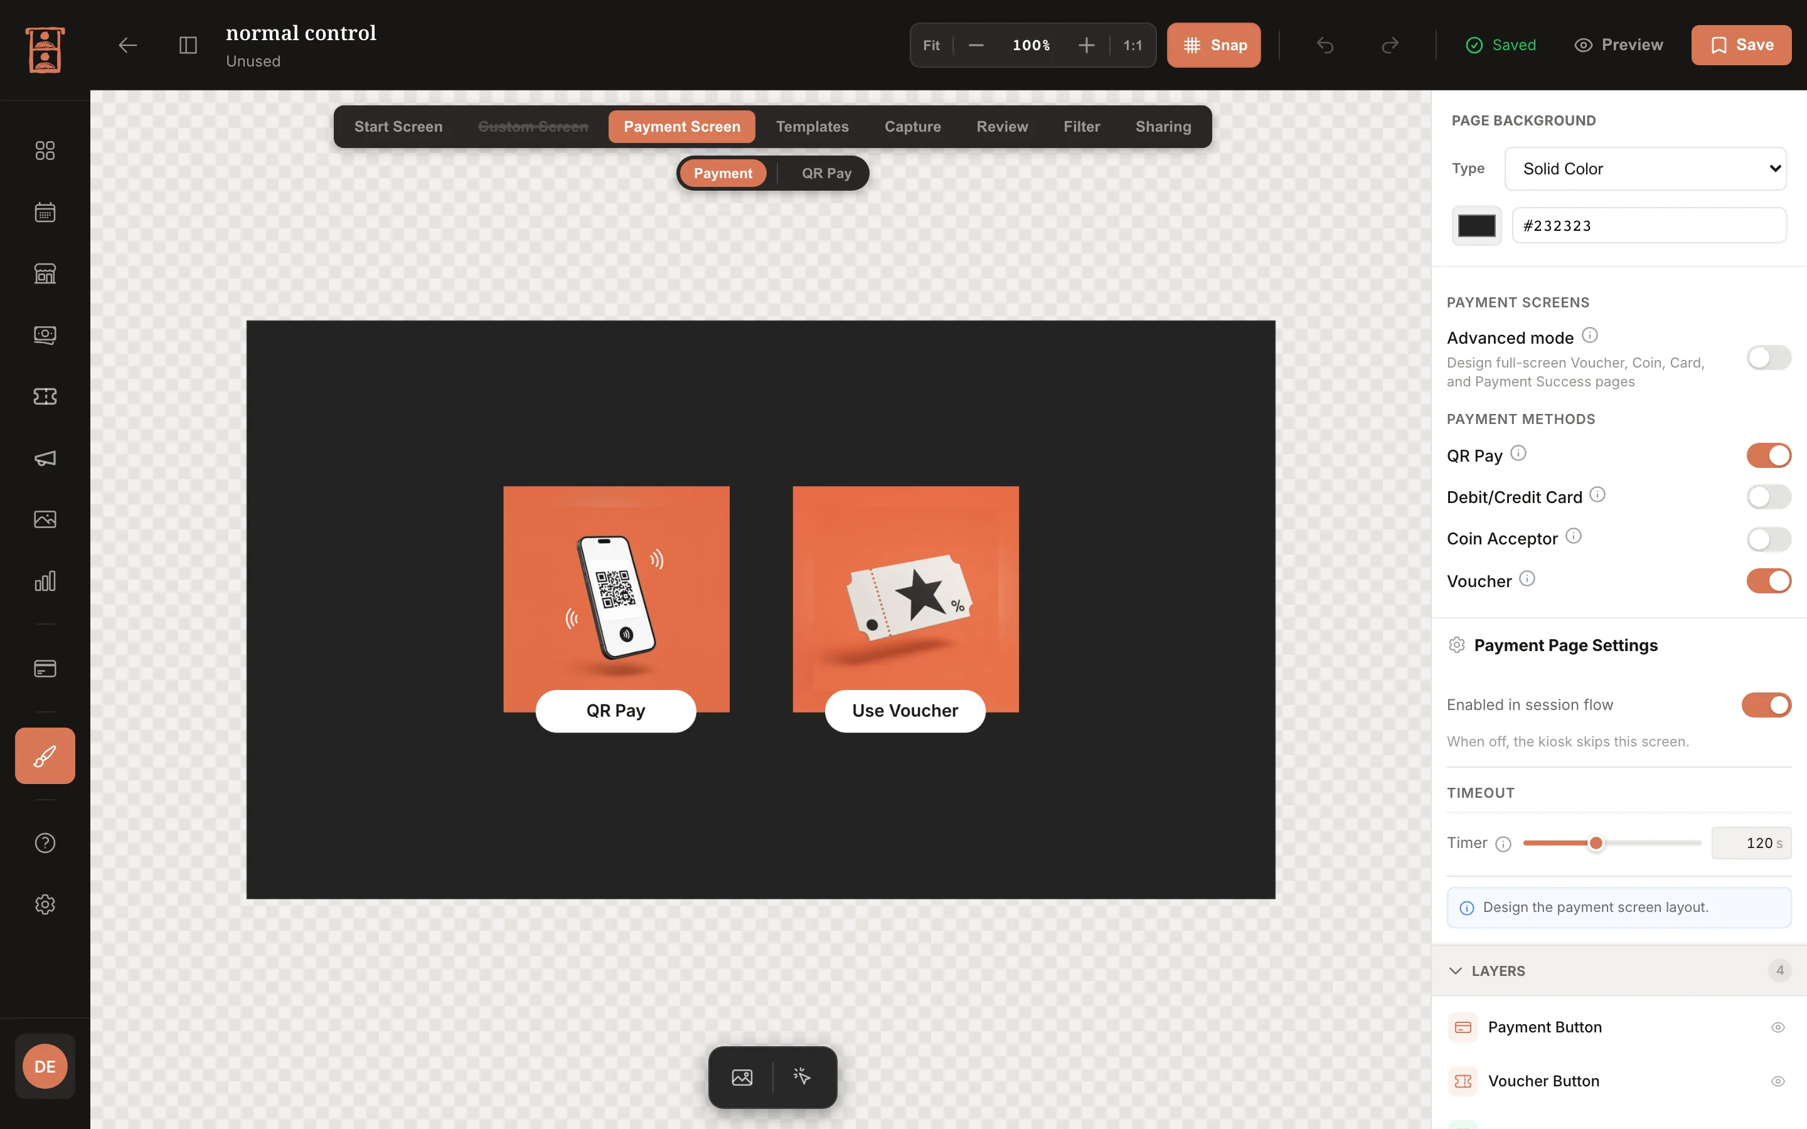Show info icon next to Debit/Credit Card
1807x1129 pixels.
click(x=1597, y=494)
